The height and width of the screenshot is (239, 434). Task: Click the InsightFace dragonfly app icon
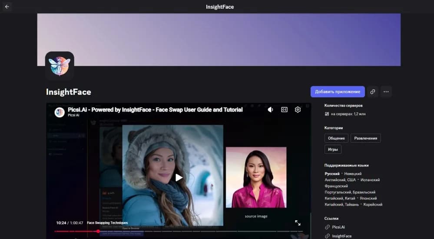60,66
